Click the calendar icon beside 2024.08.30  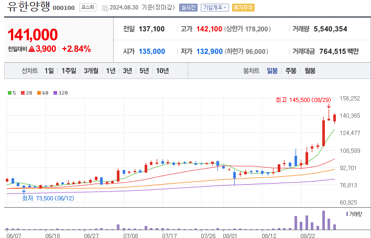[105, 8]
